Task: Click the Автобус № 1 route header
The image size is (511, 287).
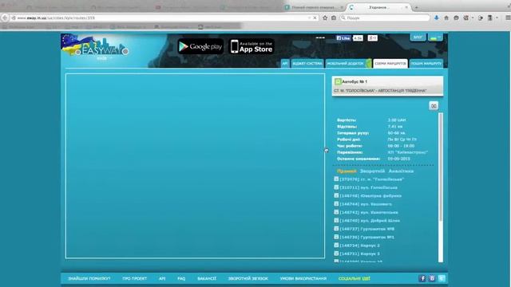Action: coord(387,86)
